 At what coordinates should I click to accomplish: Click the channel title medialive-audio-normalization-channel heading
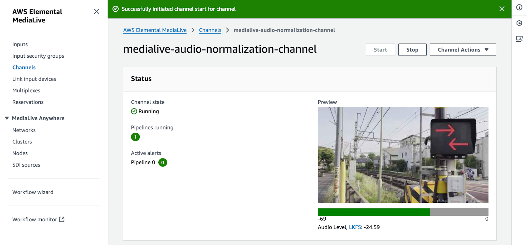point(220,49)
